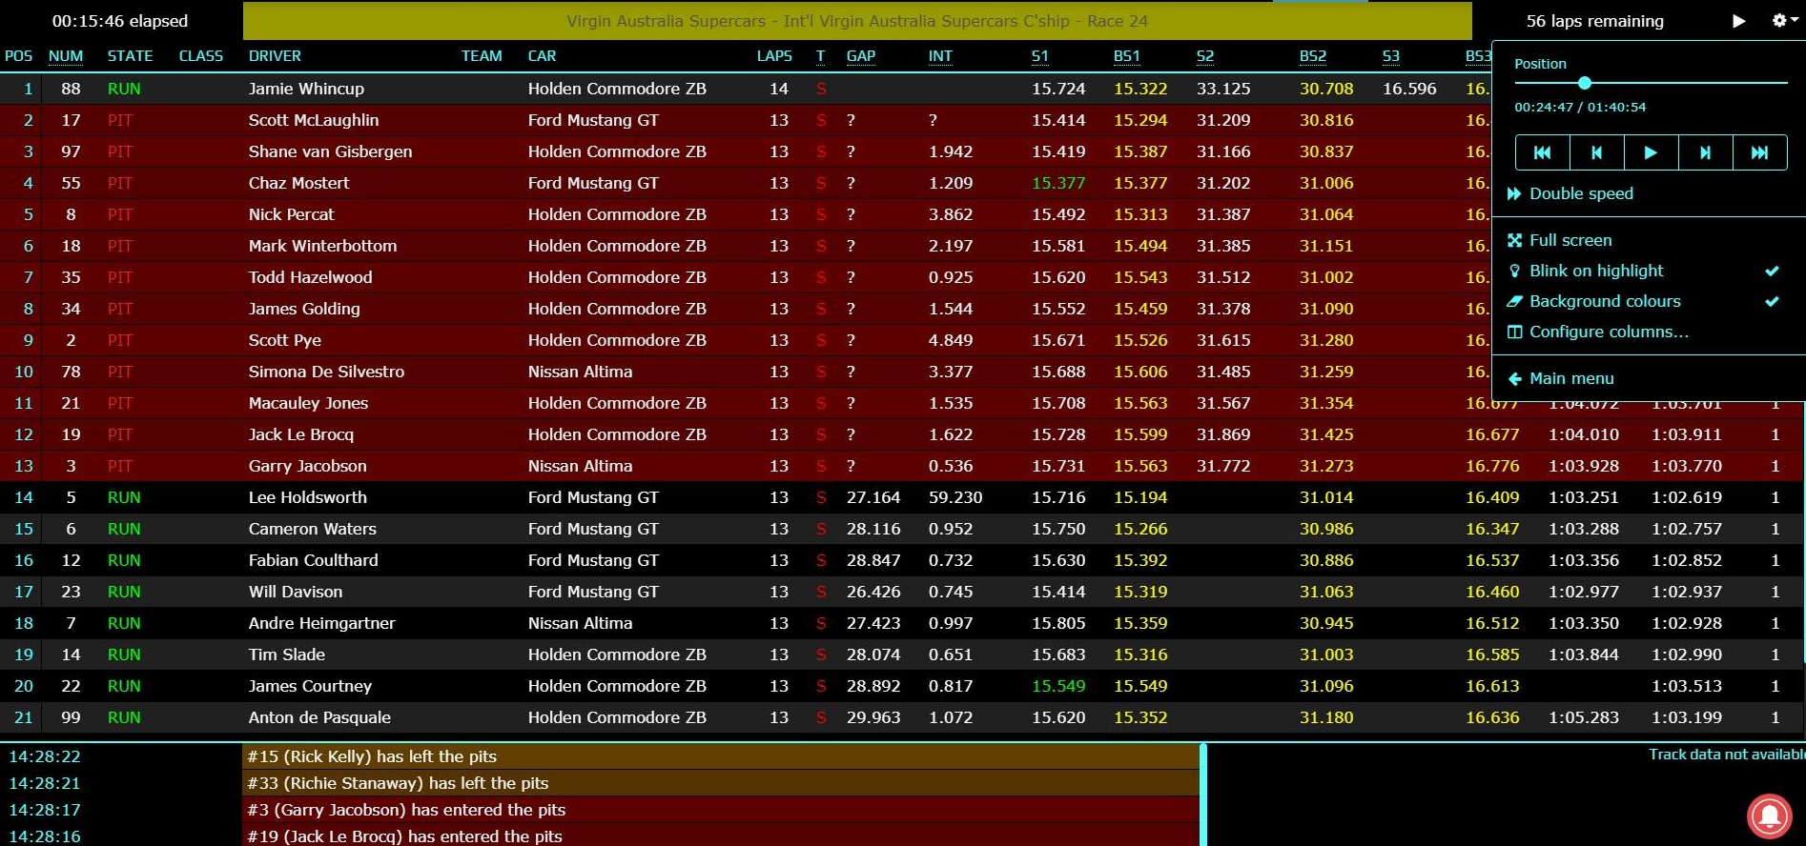
Task: Click the back arrow icon beside Main menu
Action: click(1514, 378)
